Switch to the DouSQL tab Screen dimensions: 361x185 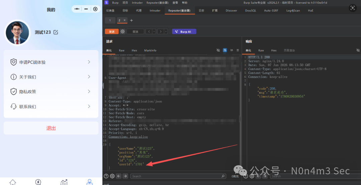click(x=250, y=11)
